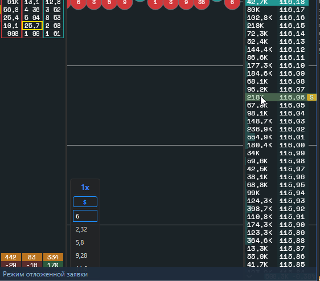Click the order book price 116,00
The width and height of the screenshot is (320, 281).
click(x=292, y=145)
